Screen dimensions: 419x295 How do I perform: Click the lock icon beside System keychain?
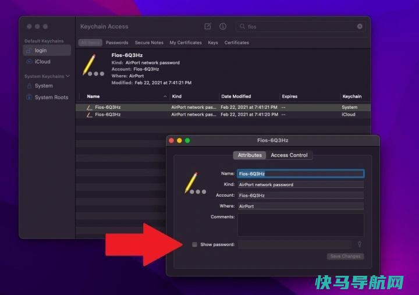[29, 86]
